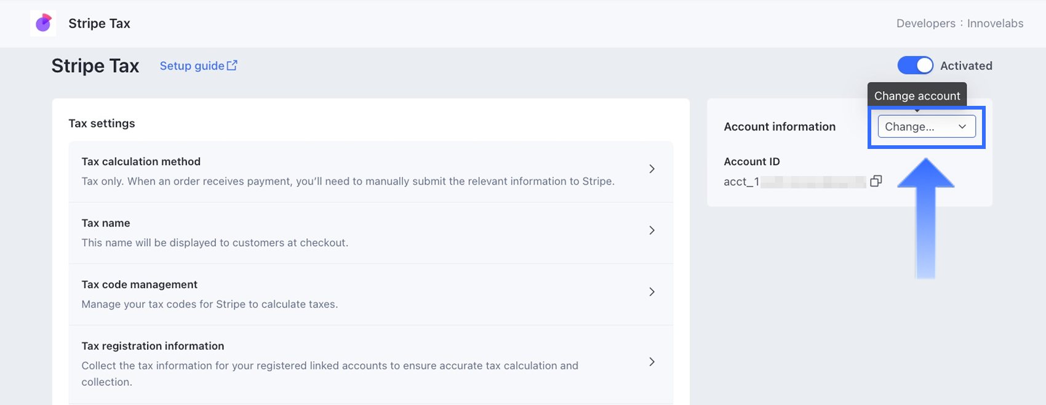The image size is (1046, 405).
Task: Click 'This name will be displayed' description
Action: coord(215,243)
